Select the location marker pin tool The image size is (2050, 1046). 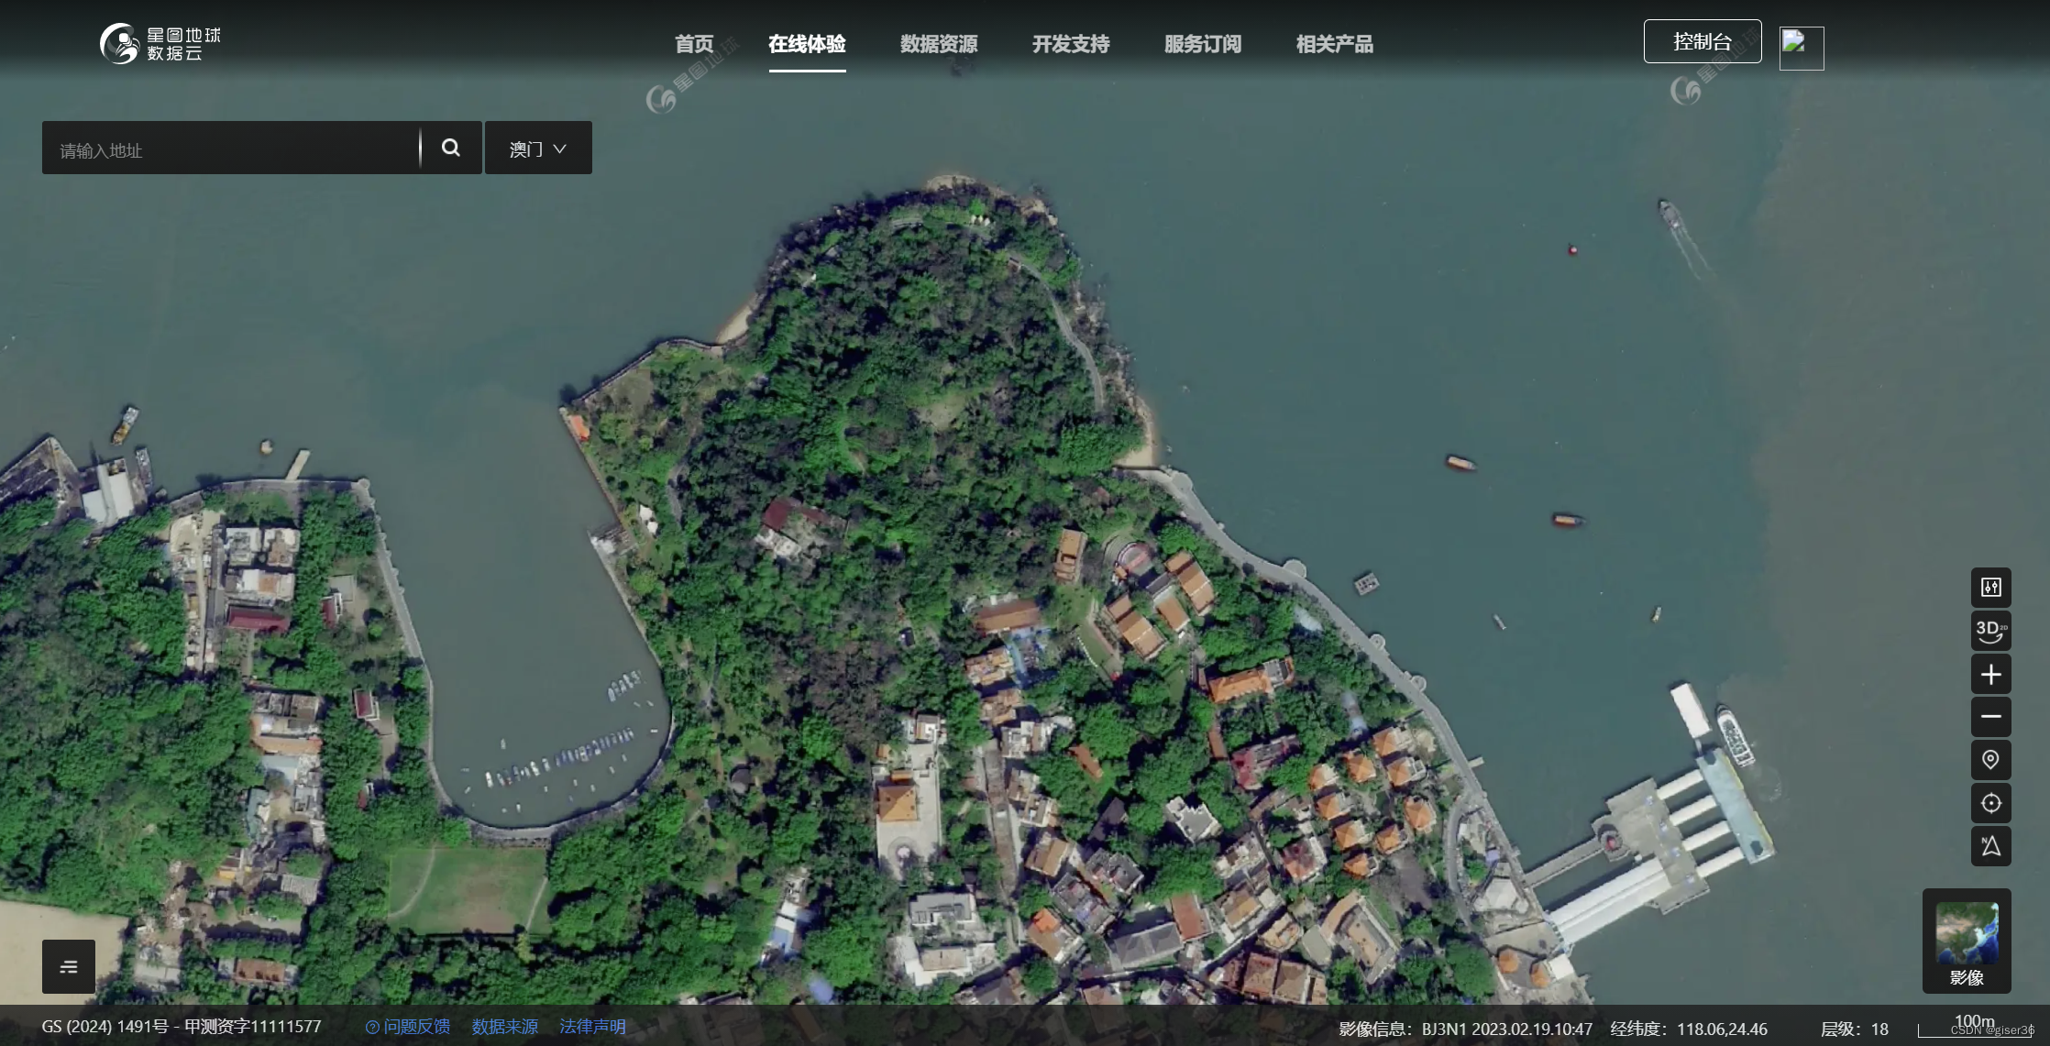pos(1991,760)
